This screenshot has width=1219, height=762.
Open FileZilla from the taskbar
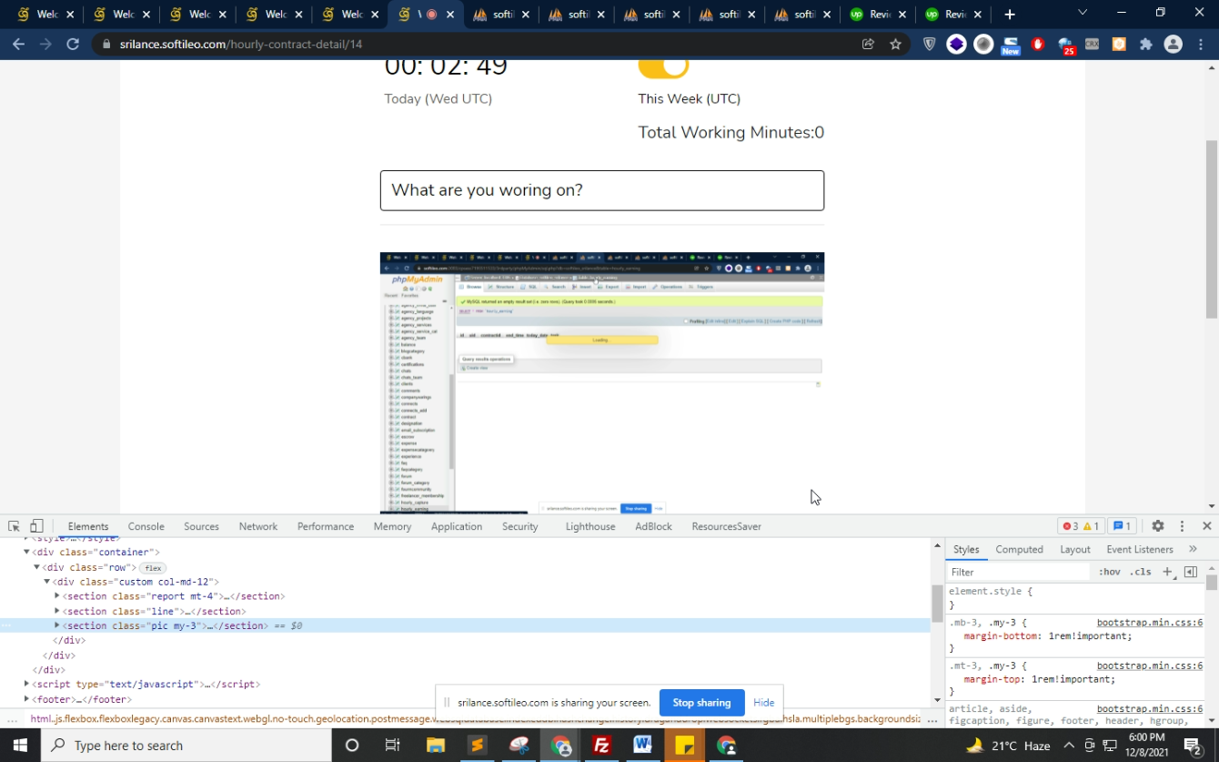[601, 746]
